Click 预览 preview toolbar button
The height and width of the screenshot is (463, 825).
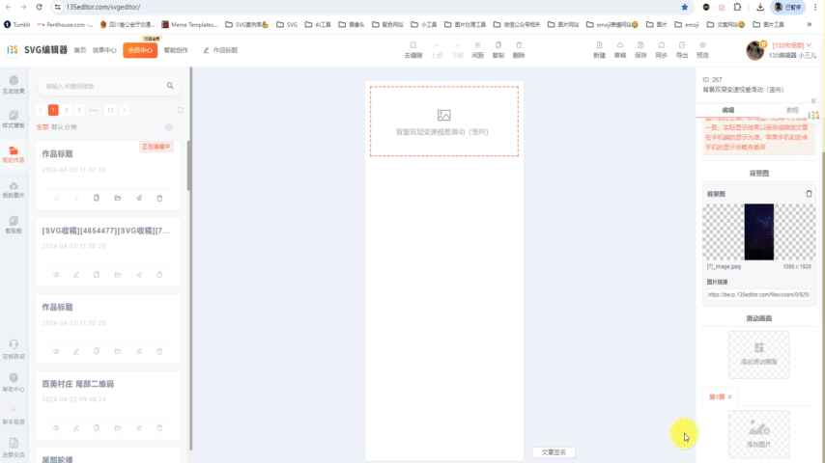702,50
